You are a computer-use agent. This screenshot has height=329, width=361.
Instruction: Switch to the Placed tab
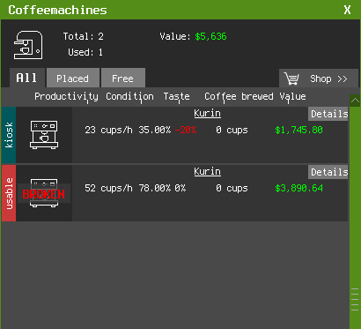pyautogui.click(x=73, y=78)
